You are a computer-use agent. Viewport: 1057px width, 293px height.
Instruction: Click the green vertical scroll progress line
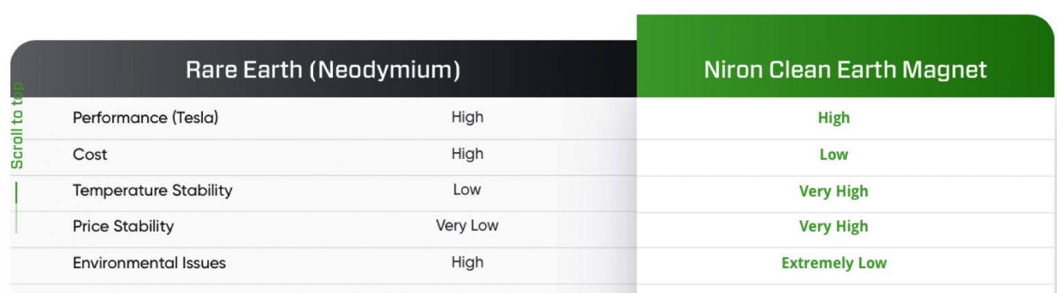17,206
